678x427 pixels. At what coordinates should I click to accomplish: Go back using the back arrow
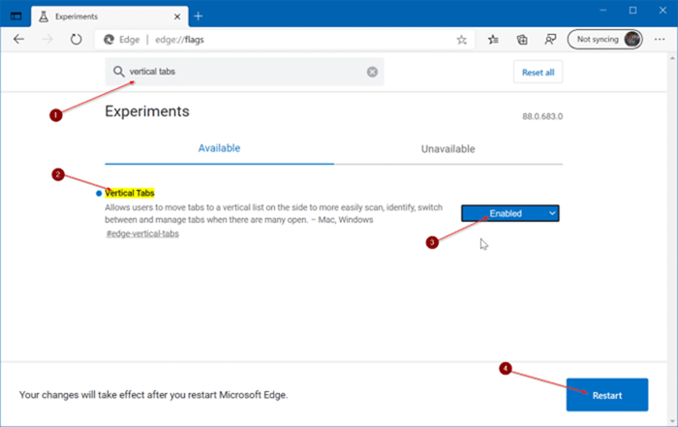18,40
